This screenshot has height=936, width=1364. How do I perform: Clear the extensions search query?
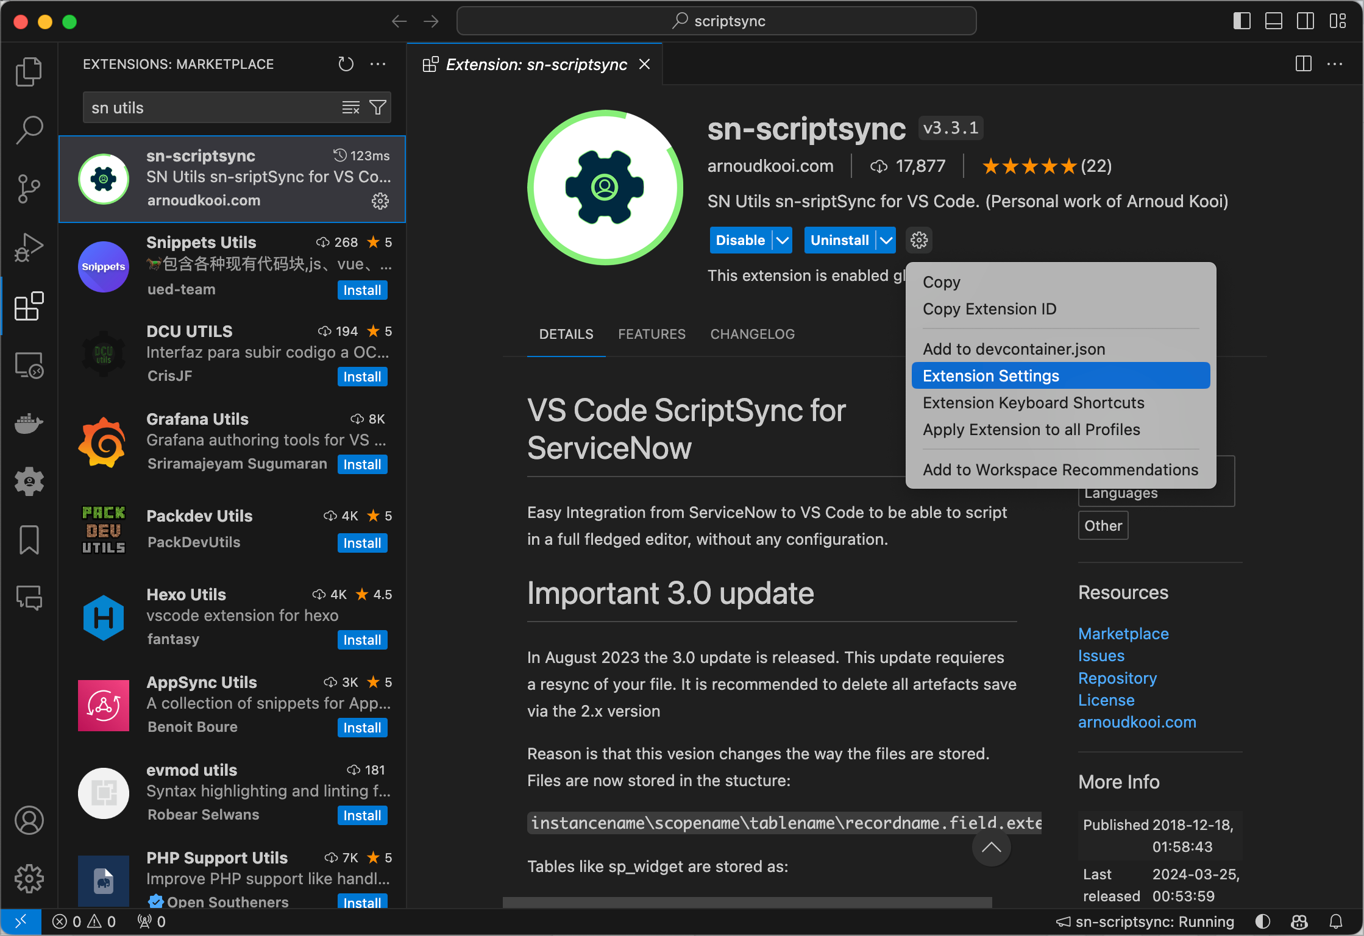pyautogui.click(x=350, y=107)
